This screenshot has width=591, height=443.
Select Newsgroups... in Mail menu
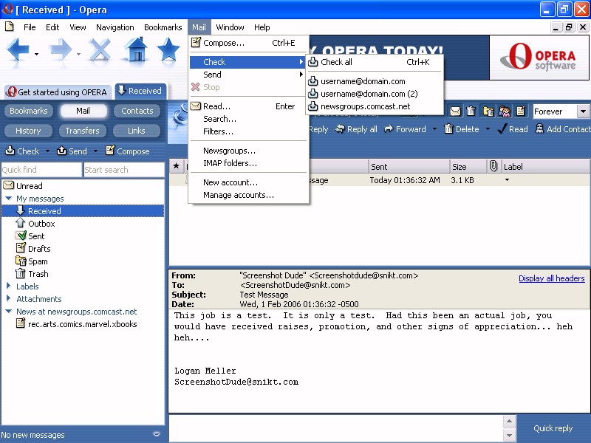tap(249, 151)
